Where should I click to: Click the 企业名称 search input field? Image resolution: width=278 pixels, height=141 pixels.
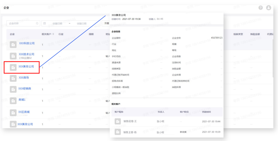[x=22, y=23]
